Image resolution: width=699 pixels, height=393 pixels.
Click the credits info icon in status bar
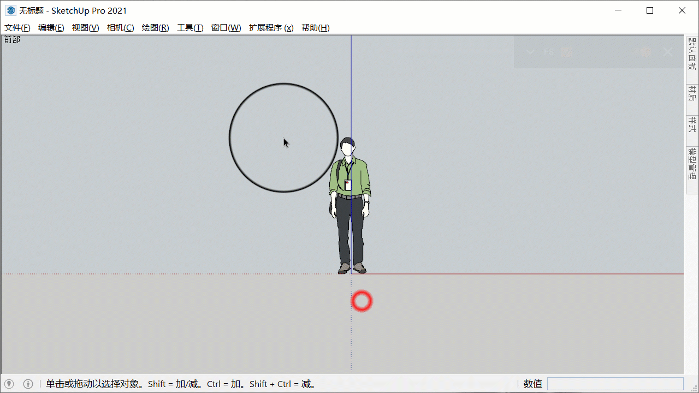(x=28, y=384)
